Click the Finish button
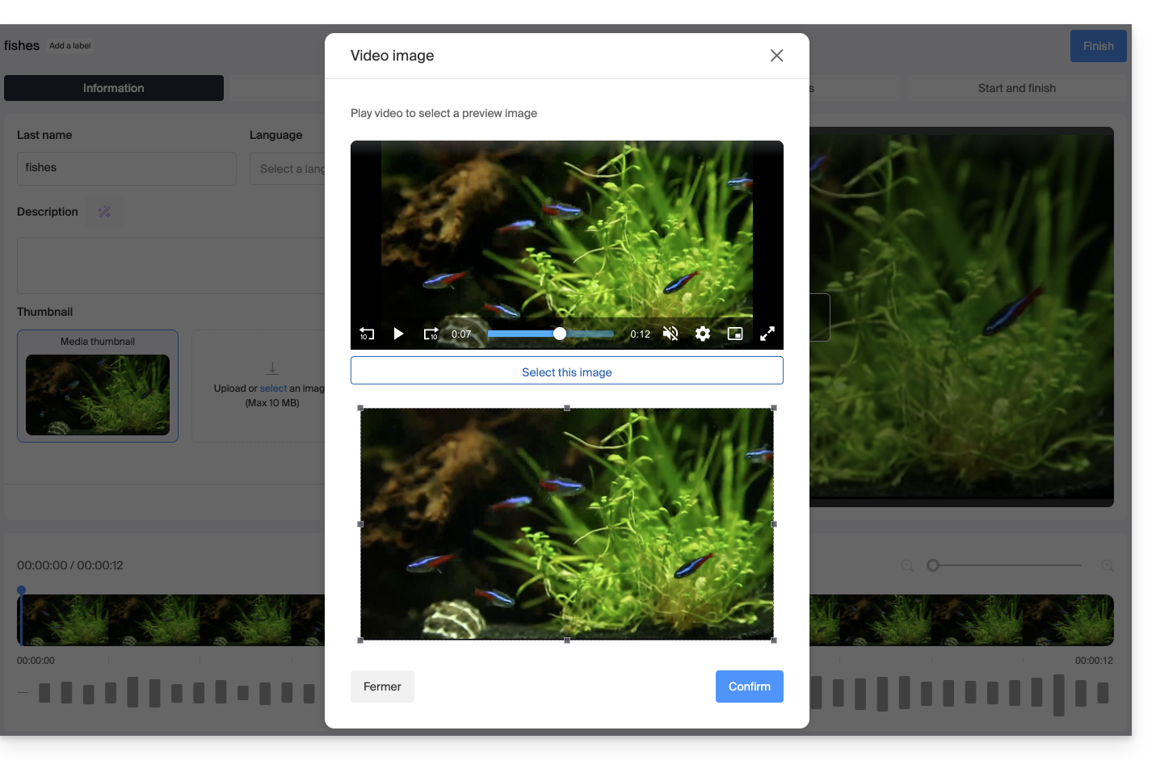1156x760 pixels. click(x=1098, y=46)
